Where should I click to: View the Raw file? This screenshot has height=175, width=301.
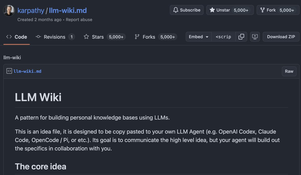(x=289, y=71)
